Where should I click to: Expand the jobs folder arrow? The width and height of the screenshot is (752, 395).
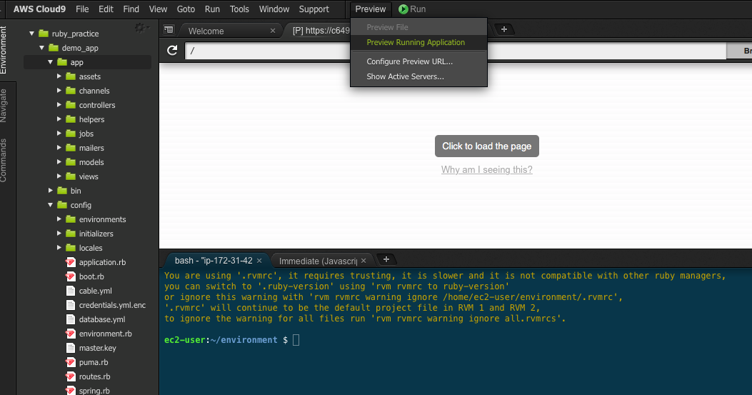(59, 134)
